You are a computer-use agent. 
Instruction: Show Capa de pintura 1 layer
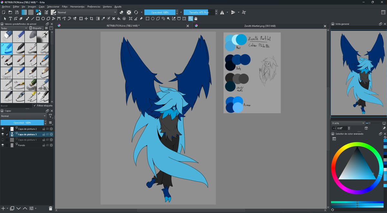pyautogui.click(x=3, y=140)
